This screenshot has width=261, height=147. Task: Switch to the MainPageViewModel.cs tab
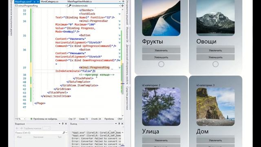80,2
